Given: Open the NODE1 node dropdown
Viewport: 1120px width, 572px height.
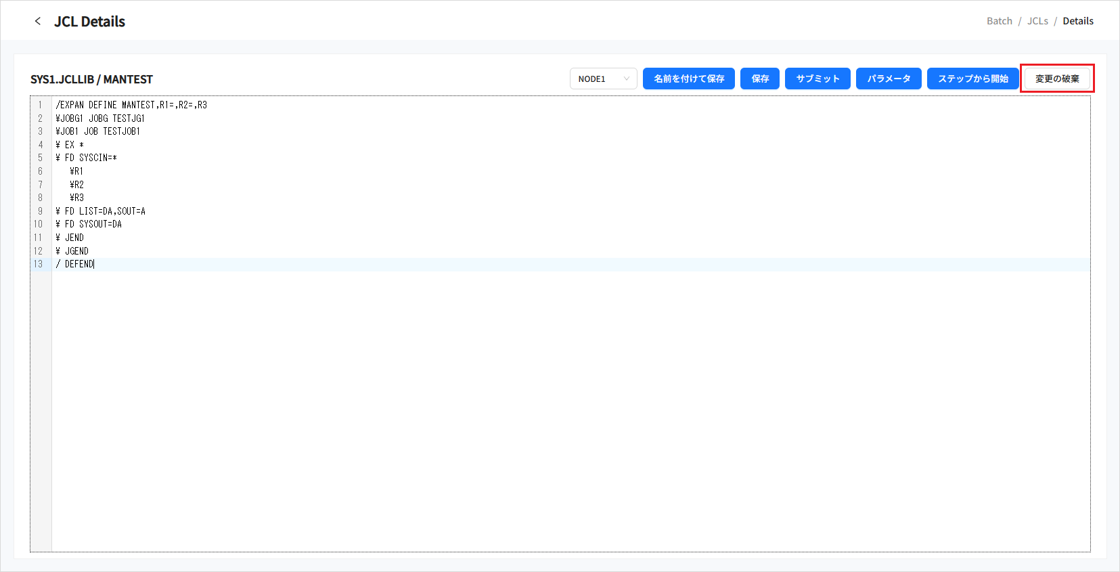Looking at the screenshot, I should 603,79.
